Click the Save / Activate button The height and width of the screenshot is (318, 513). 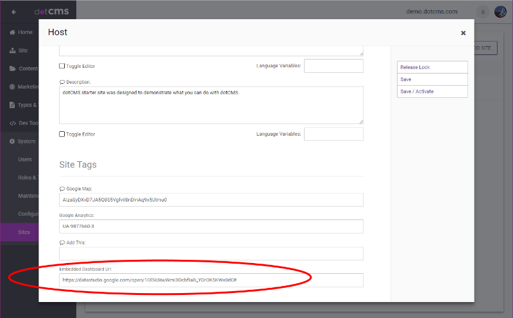[x=432, y=91]
